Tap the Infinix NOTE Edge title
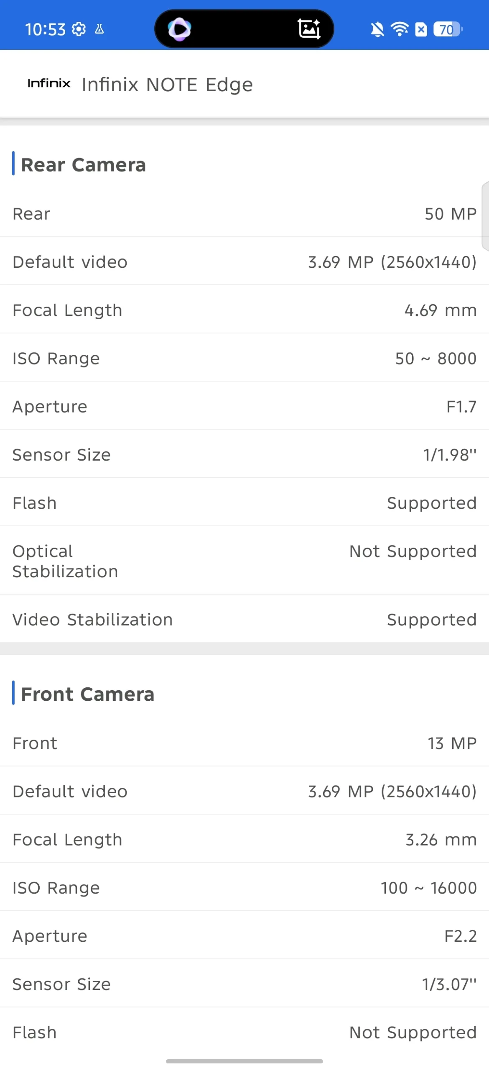 167,85
